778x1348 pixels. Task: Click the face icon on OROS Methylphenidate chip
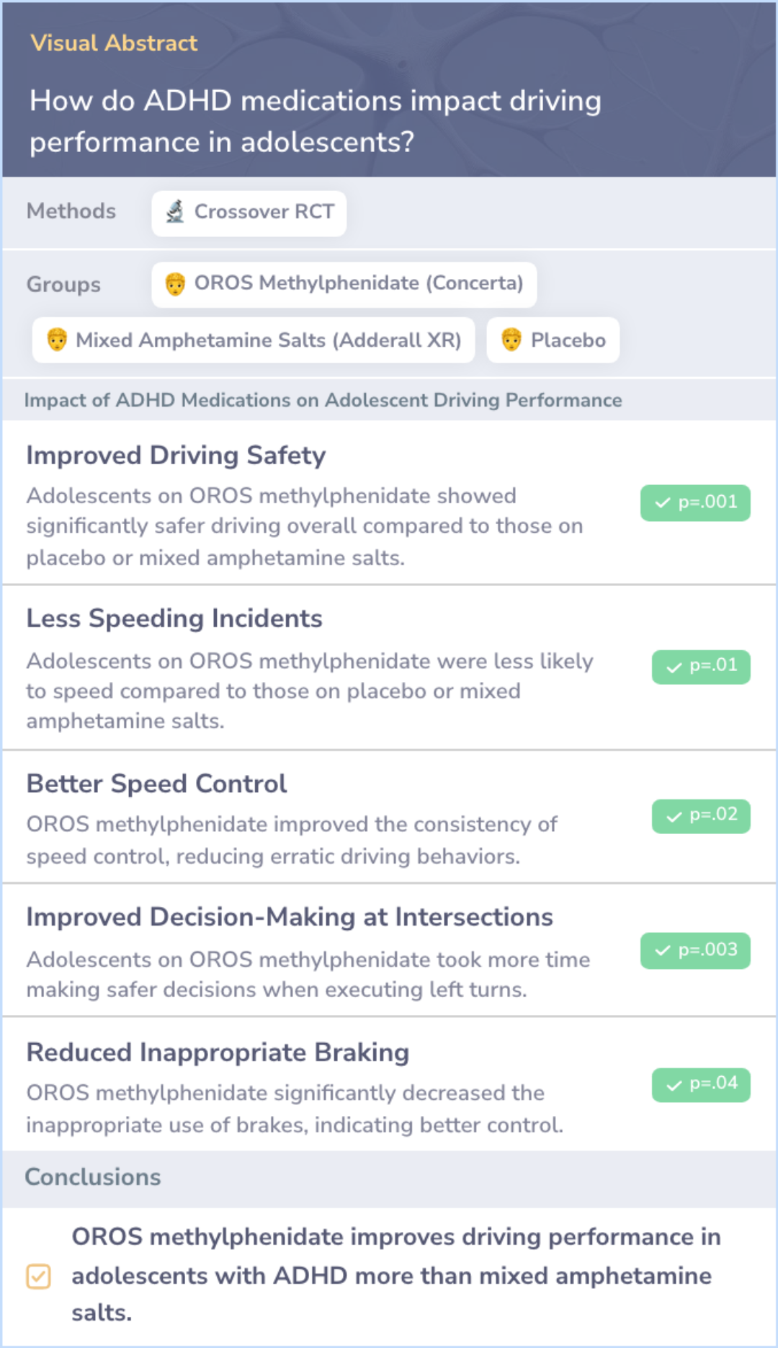[x=175, y=284]
